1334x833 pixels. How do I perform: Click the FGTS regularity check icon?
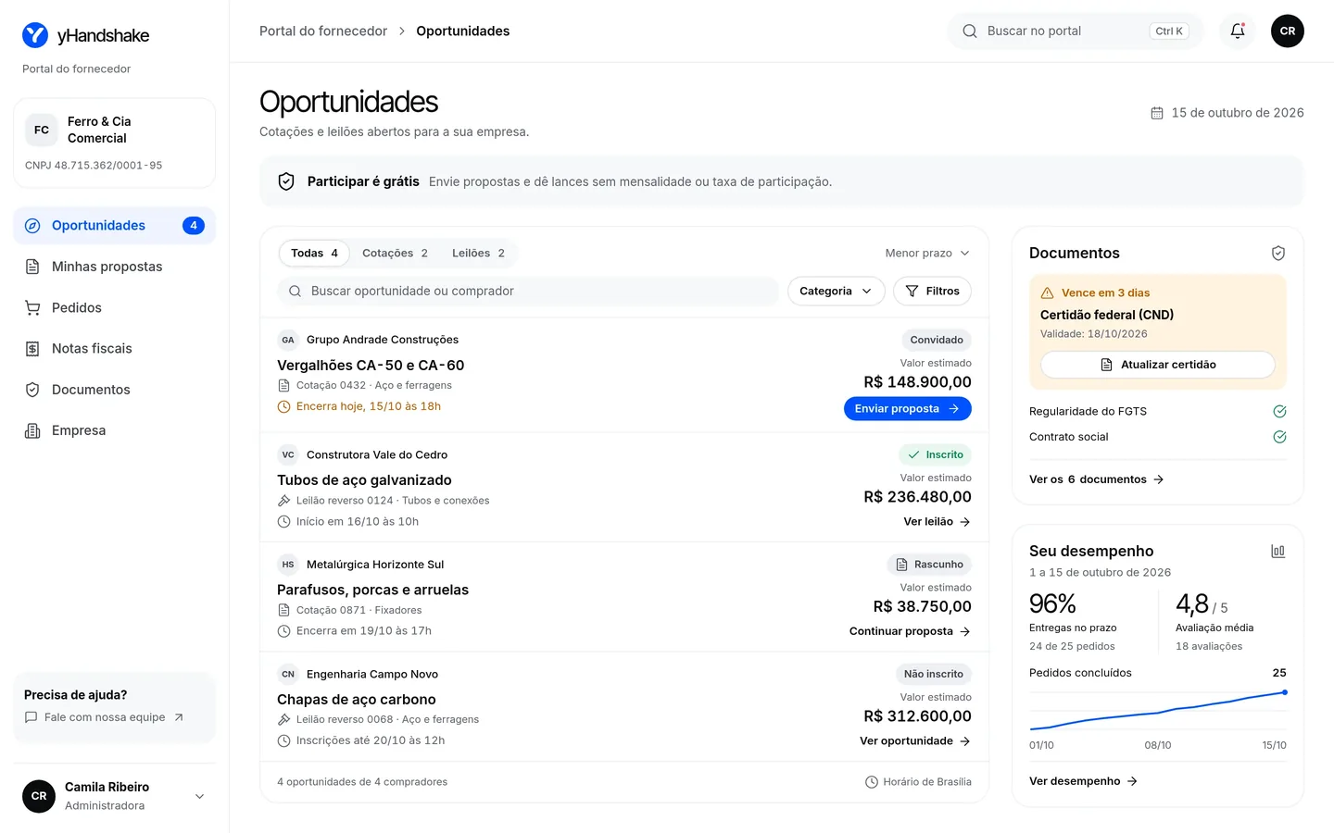(x=1279, y=411)
